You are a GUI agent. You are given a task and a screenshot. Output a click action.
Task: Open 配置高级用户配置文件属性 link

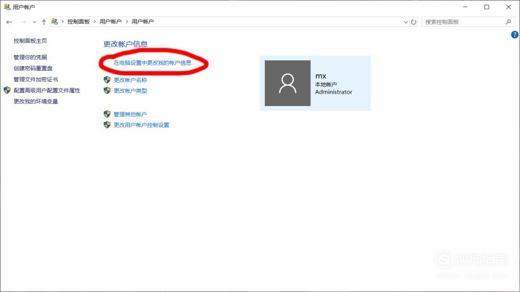47,90
